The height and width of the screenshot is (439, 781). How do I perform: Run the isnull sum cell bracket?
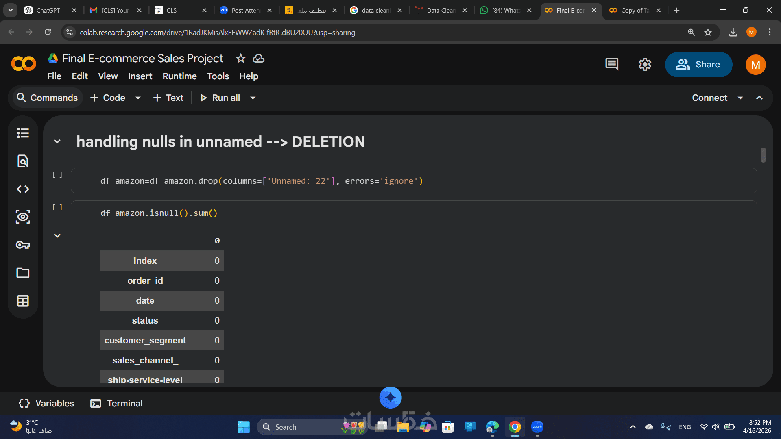click(x=57, y=207)
